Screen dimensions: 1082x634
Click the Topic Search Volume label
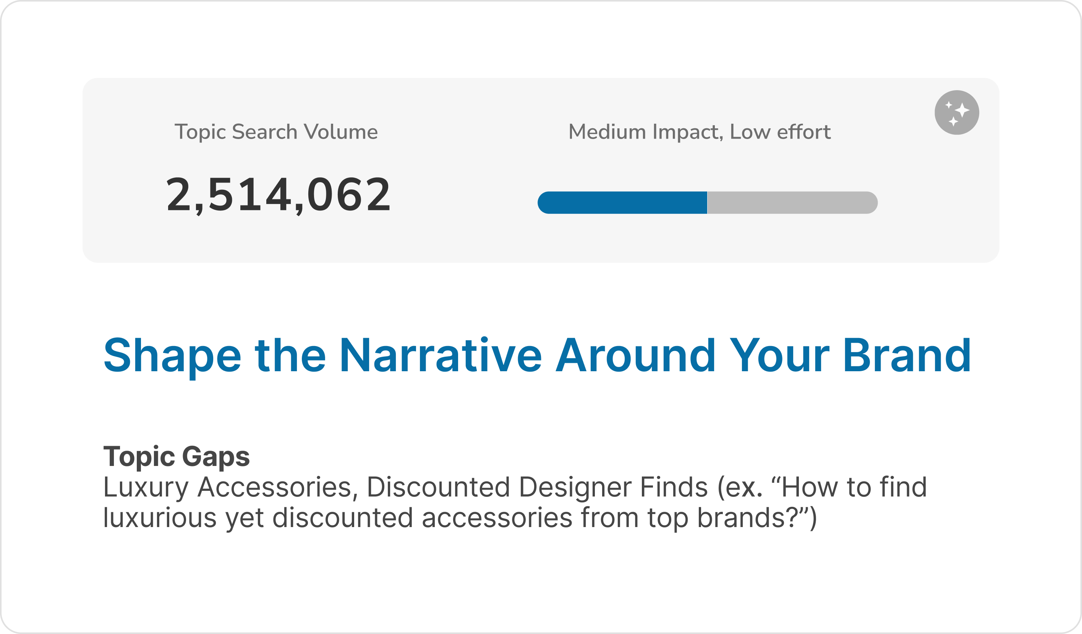[275, 132]
